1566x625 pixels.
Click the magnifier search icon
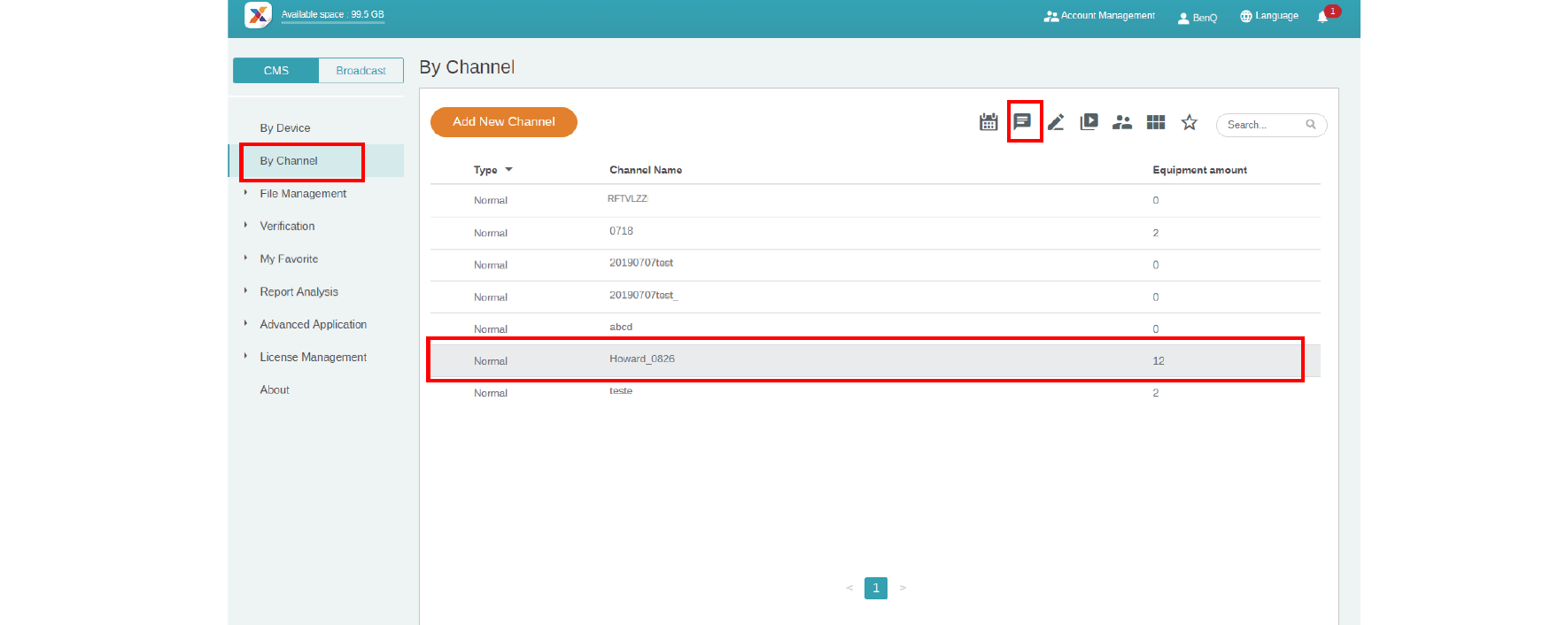click(1311, 125)
